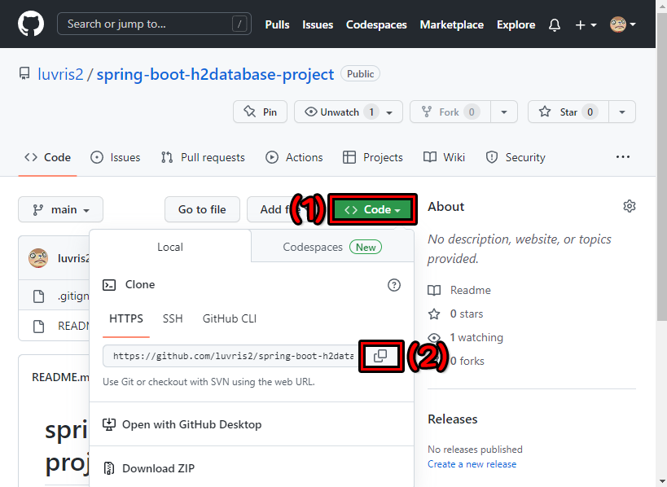Expand the Fork options arrow
667x487 pixels.
[x=504, y=112]
